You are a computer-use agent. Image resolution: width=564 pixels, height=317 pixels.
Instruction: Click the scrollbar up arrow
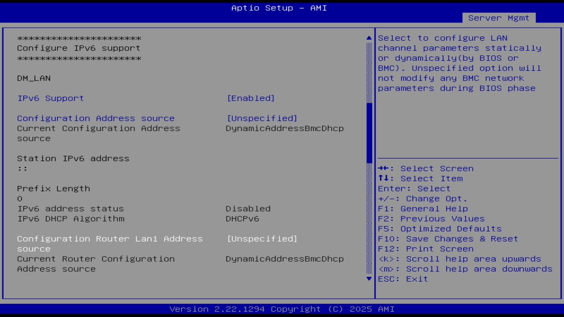[368, 38]
